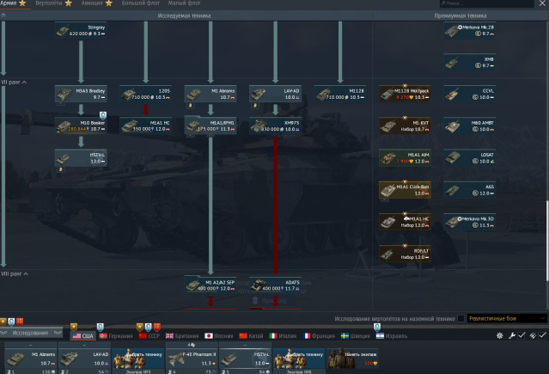Collapse the VII ранг section
The height and width of the screenshot is (374, 549).
(x=15, y=81)
